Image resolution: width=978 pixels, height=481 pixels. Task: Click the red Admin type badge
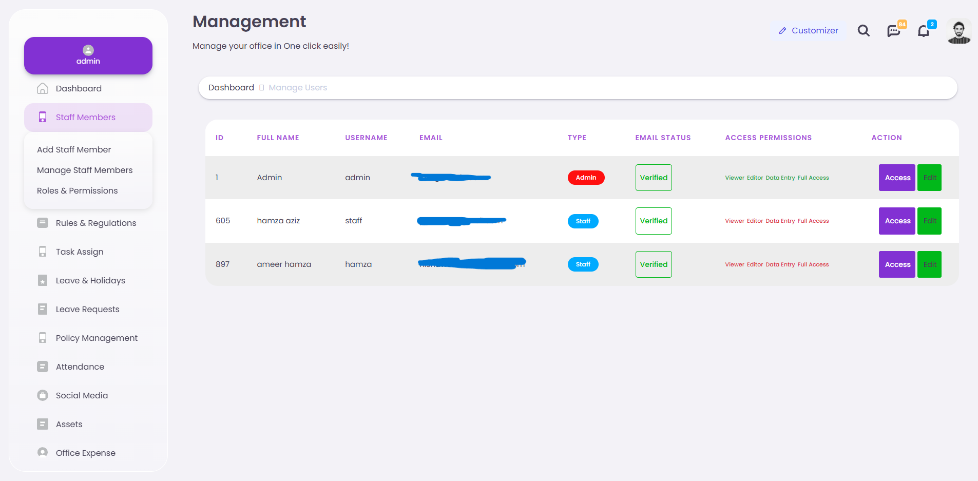click(586, 178)
